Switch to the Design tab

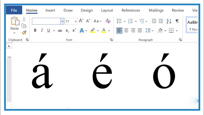[x=87, y=10]
